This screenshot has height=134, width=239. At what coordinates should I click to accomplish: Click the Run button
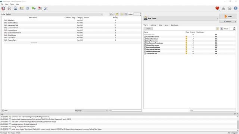[228, 16]
